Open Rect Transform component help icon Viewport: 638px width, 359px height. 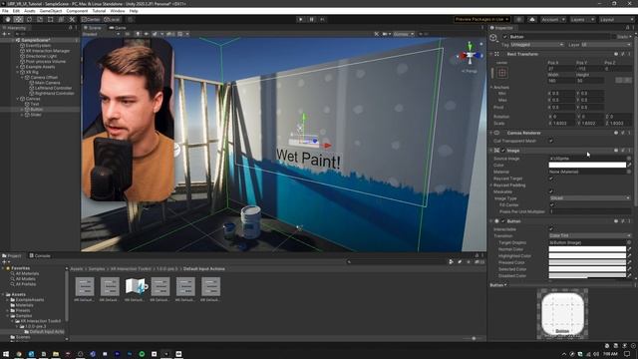(616, 54)
